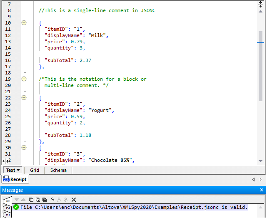Click the Find icon in Messages toolbar

tap(53, 200)
